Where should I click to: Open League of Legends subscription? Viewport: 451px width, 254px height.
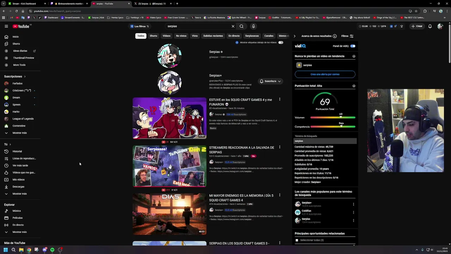(x=23, y=119)
